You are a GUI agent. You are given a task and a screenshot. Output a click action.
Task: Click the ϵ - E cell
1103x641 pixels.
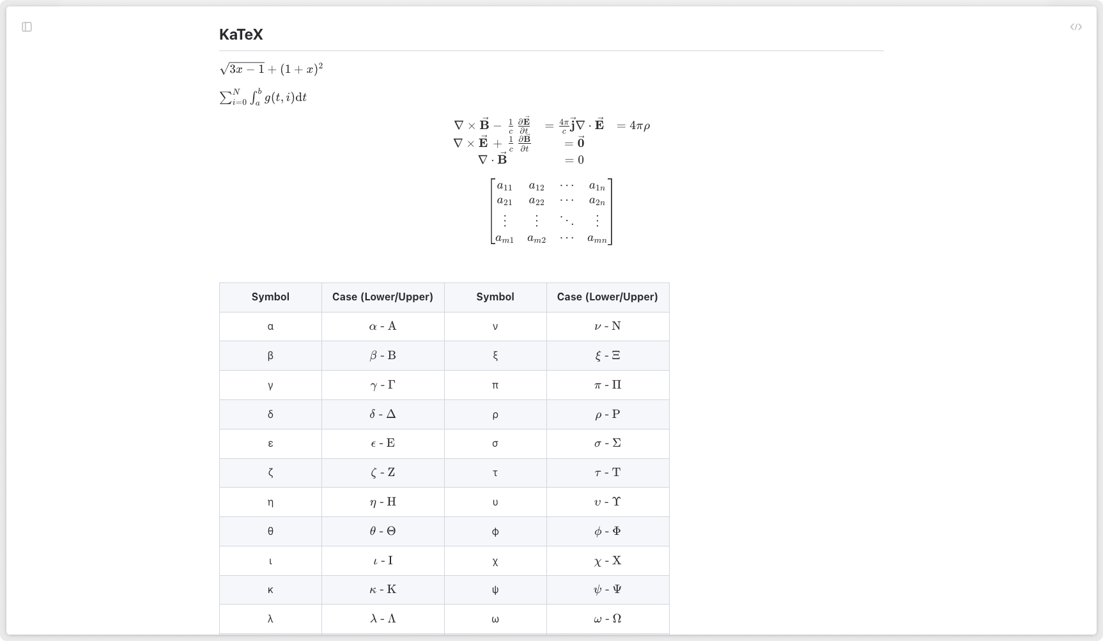coord(383,444)
